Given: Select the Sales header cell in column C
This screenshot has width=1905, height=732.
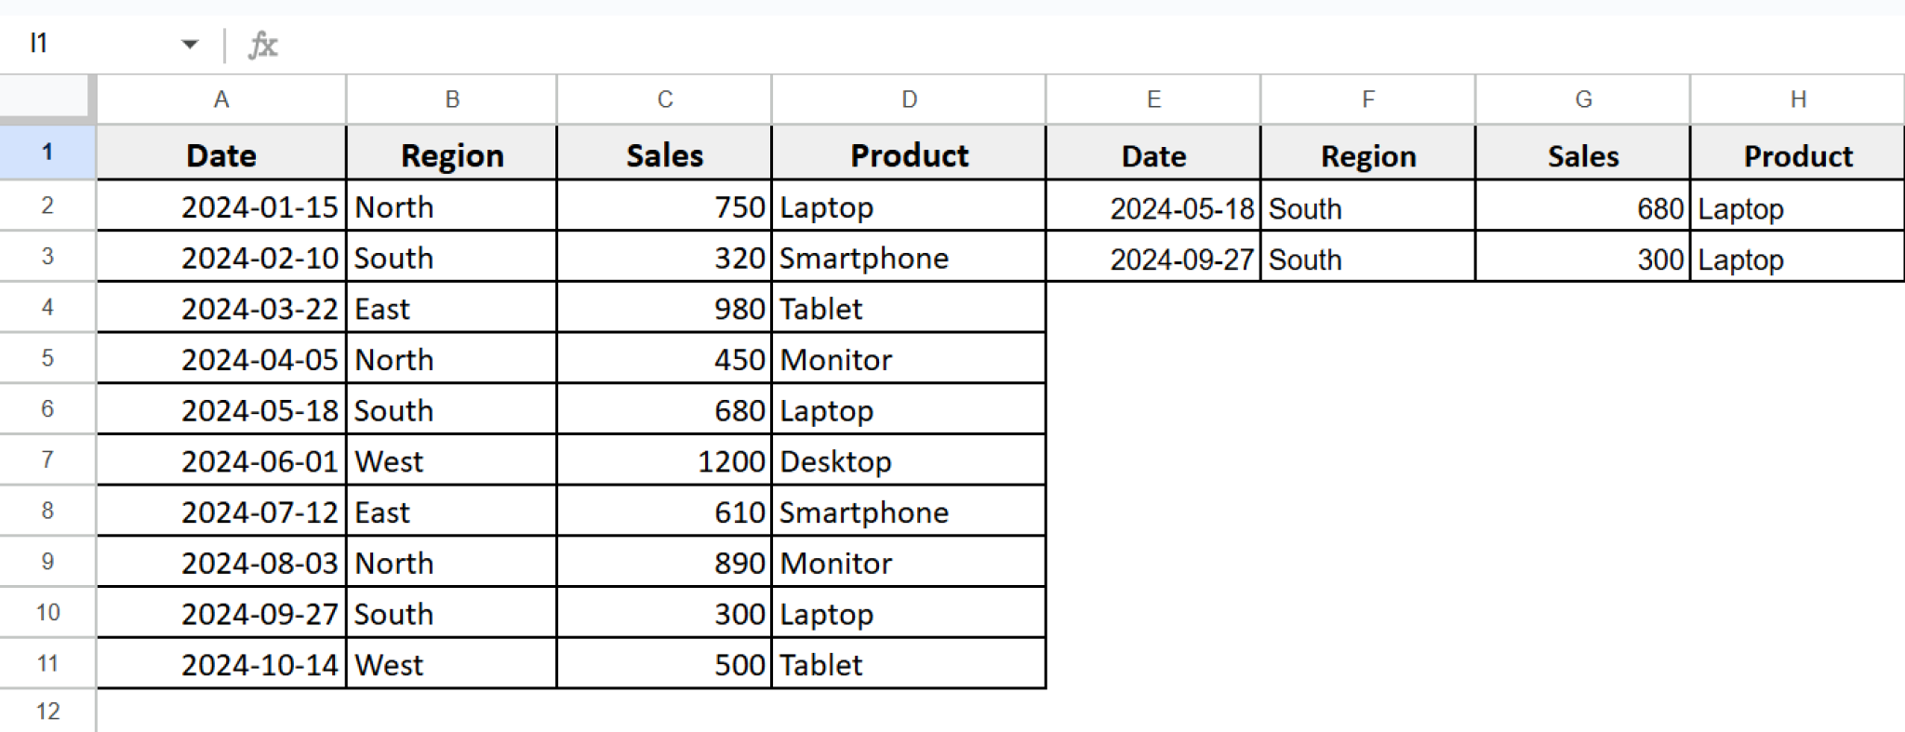Looking at the screenshot, I should (x=662, y=154).
